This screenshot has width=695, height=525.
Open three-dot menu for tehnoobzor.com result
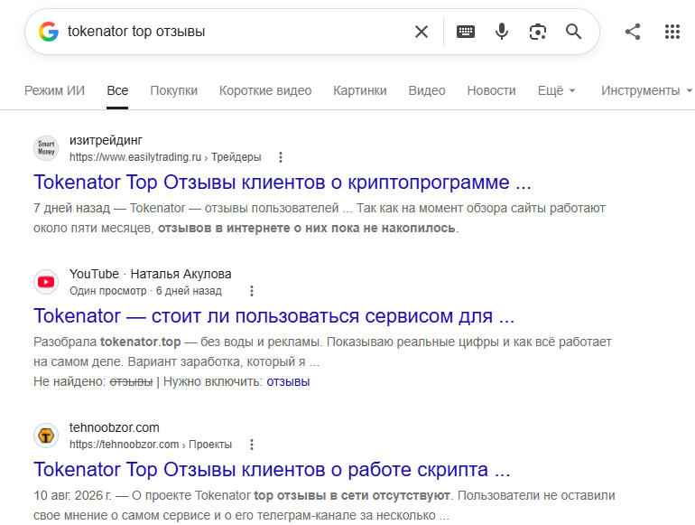click(252, 445)
